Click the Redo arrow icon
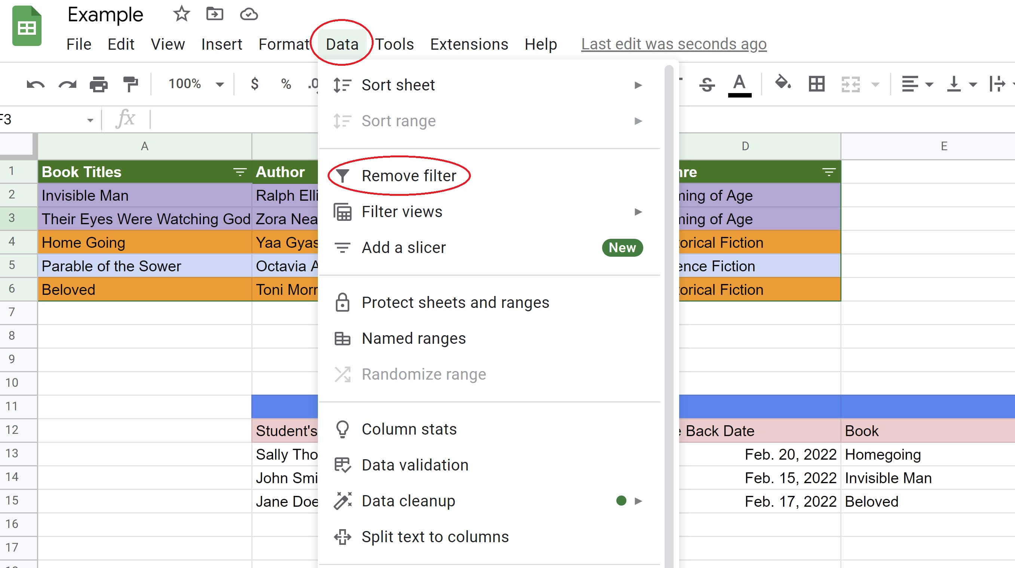This screenshot has width=1015, height=568. pyautogui.click(x=67, y=84)
